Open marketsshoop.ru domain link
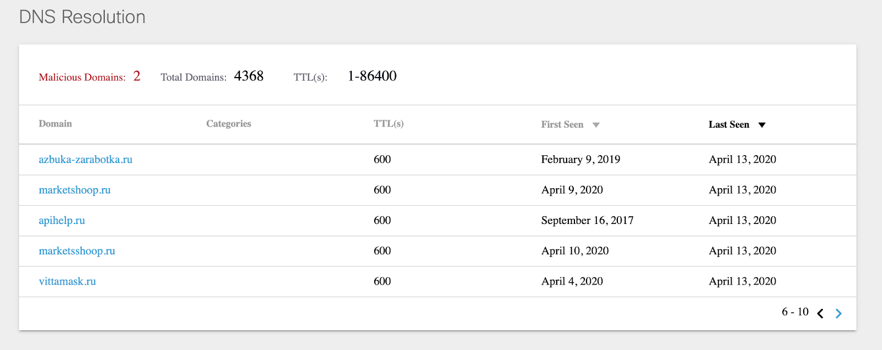This screenshot has width=882, height=350. point(77,251)
